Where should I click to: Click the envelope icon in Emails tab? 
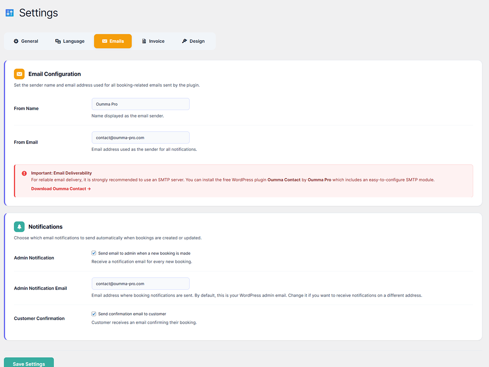tap(105, 41)
